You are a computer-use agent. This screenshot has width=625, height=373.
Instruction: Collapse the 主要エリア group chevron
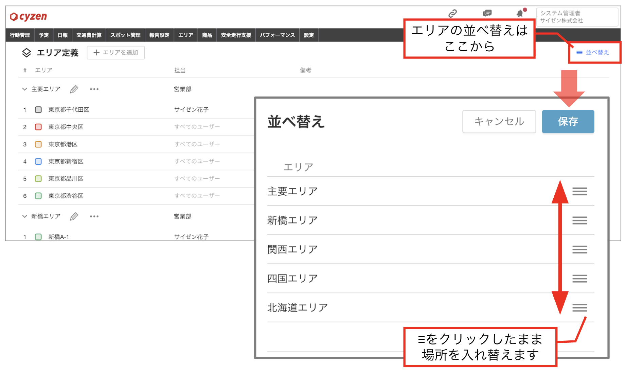(x=24, y=89)
